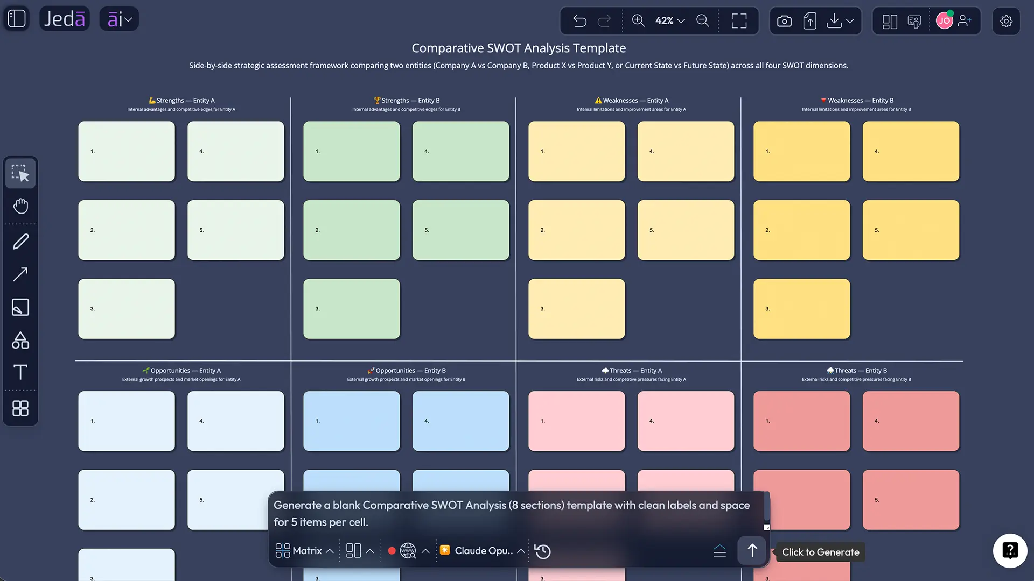The image size is (1034, 581).
Task: Expand the web search options chevron
Action: pyautogui.click(x=425, y=551)
